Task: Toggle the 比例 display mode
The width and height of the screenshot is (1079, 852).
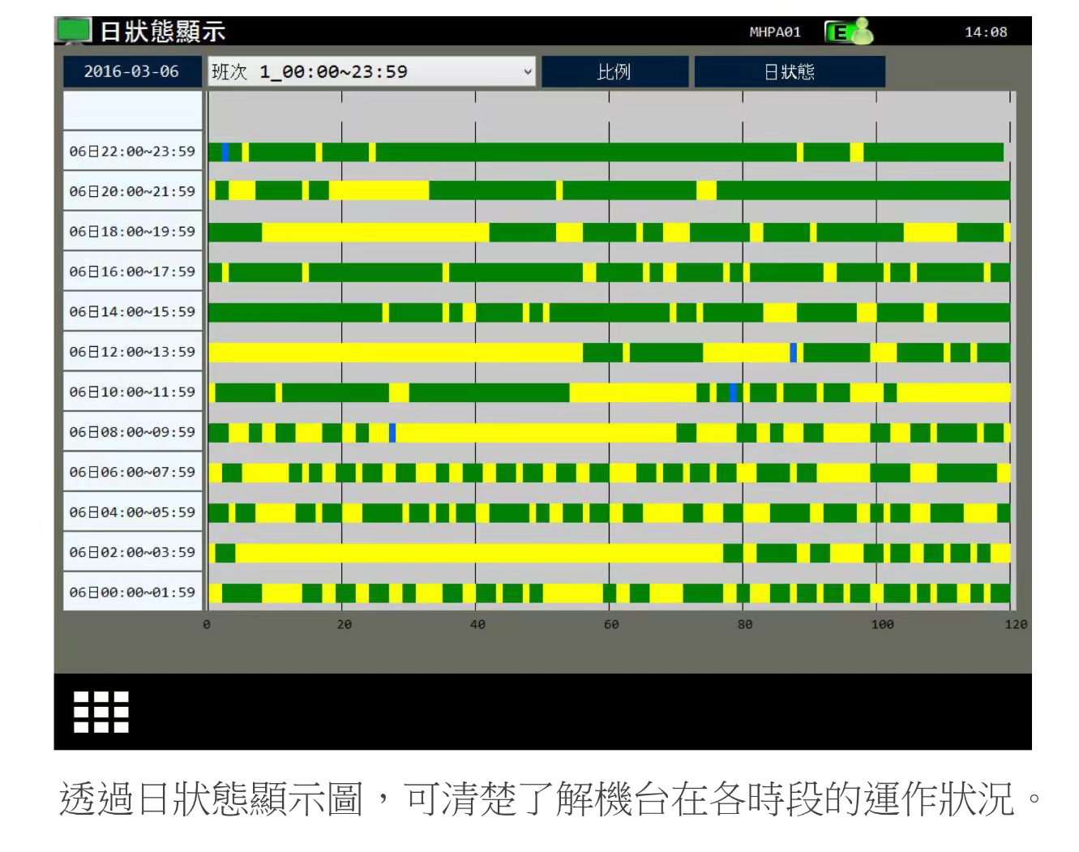Action: click(x=614, y=71)
